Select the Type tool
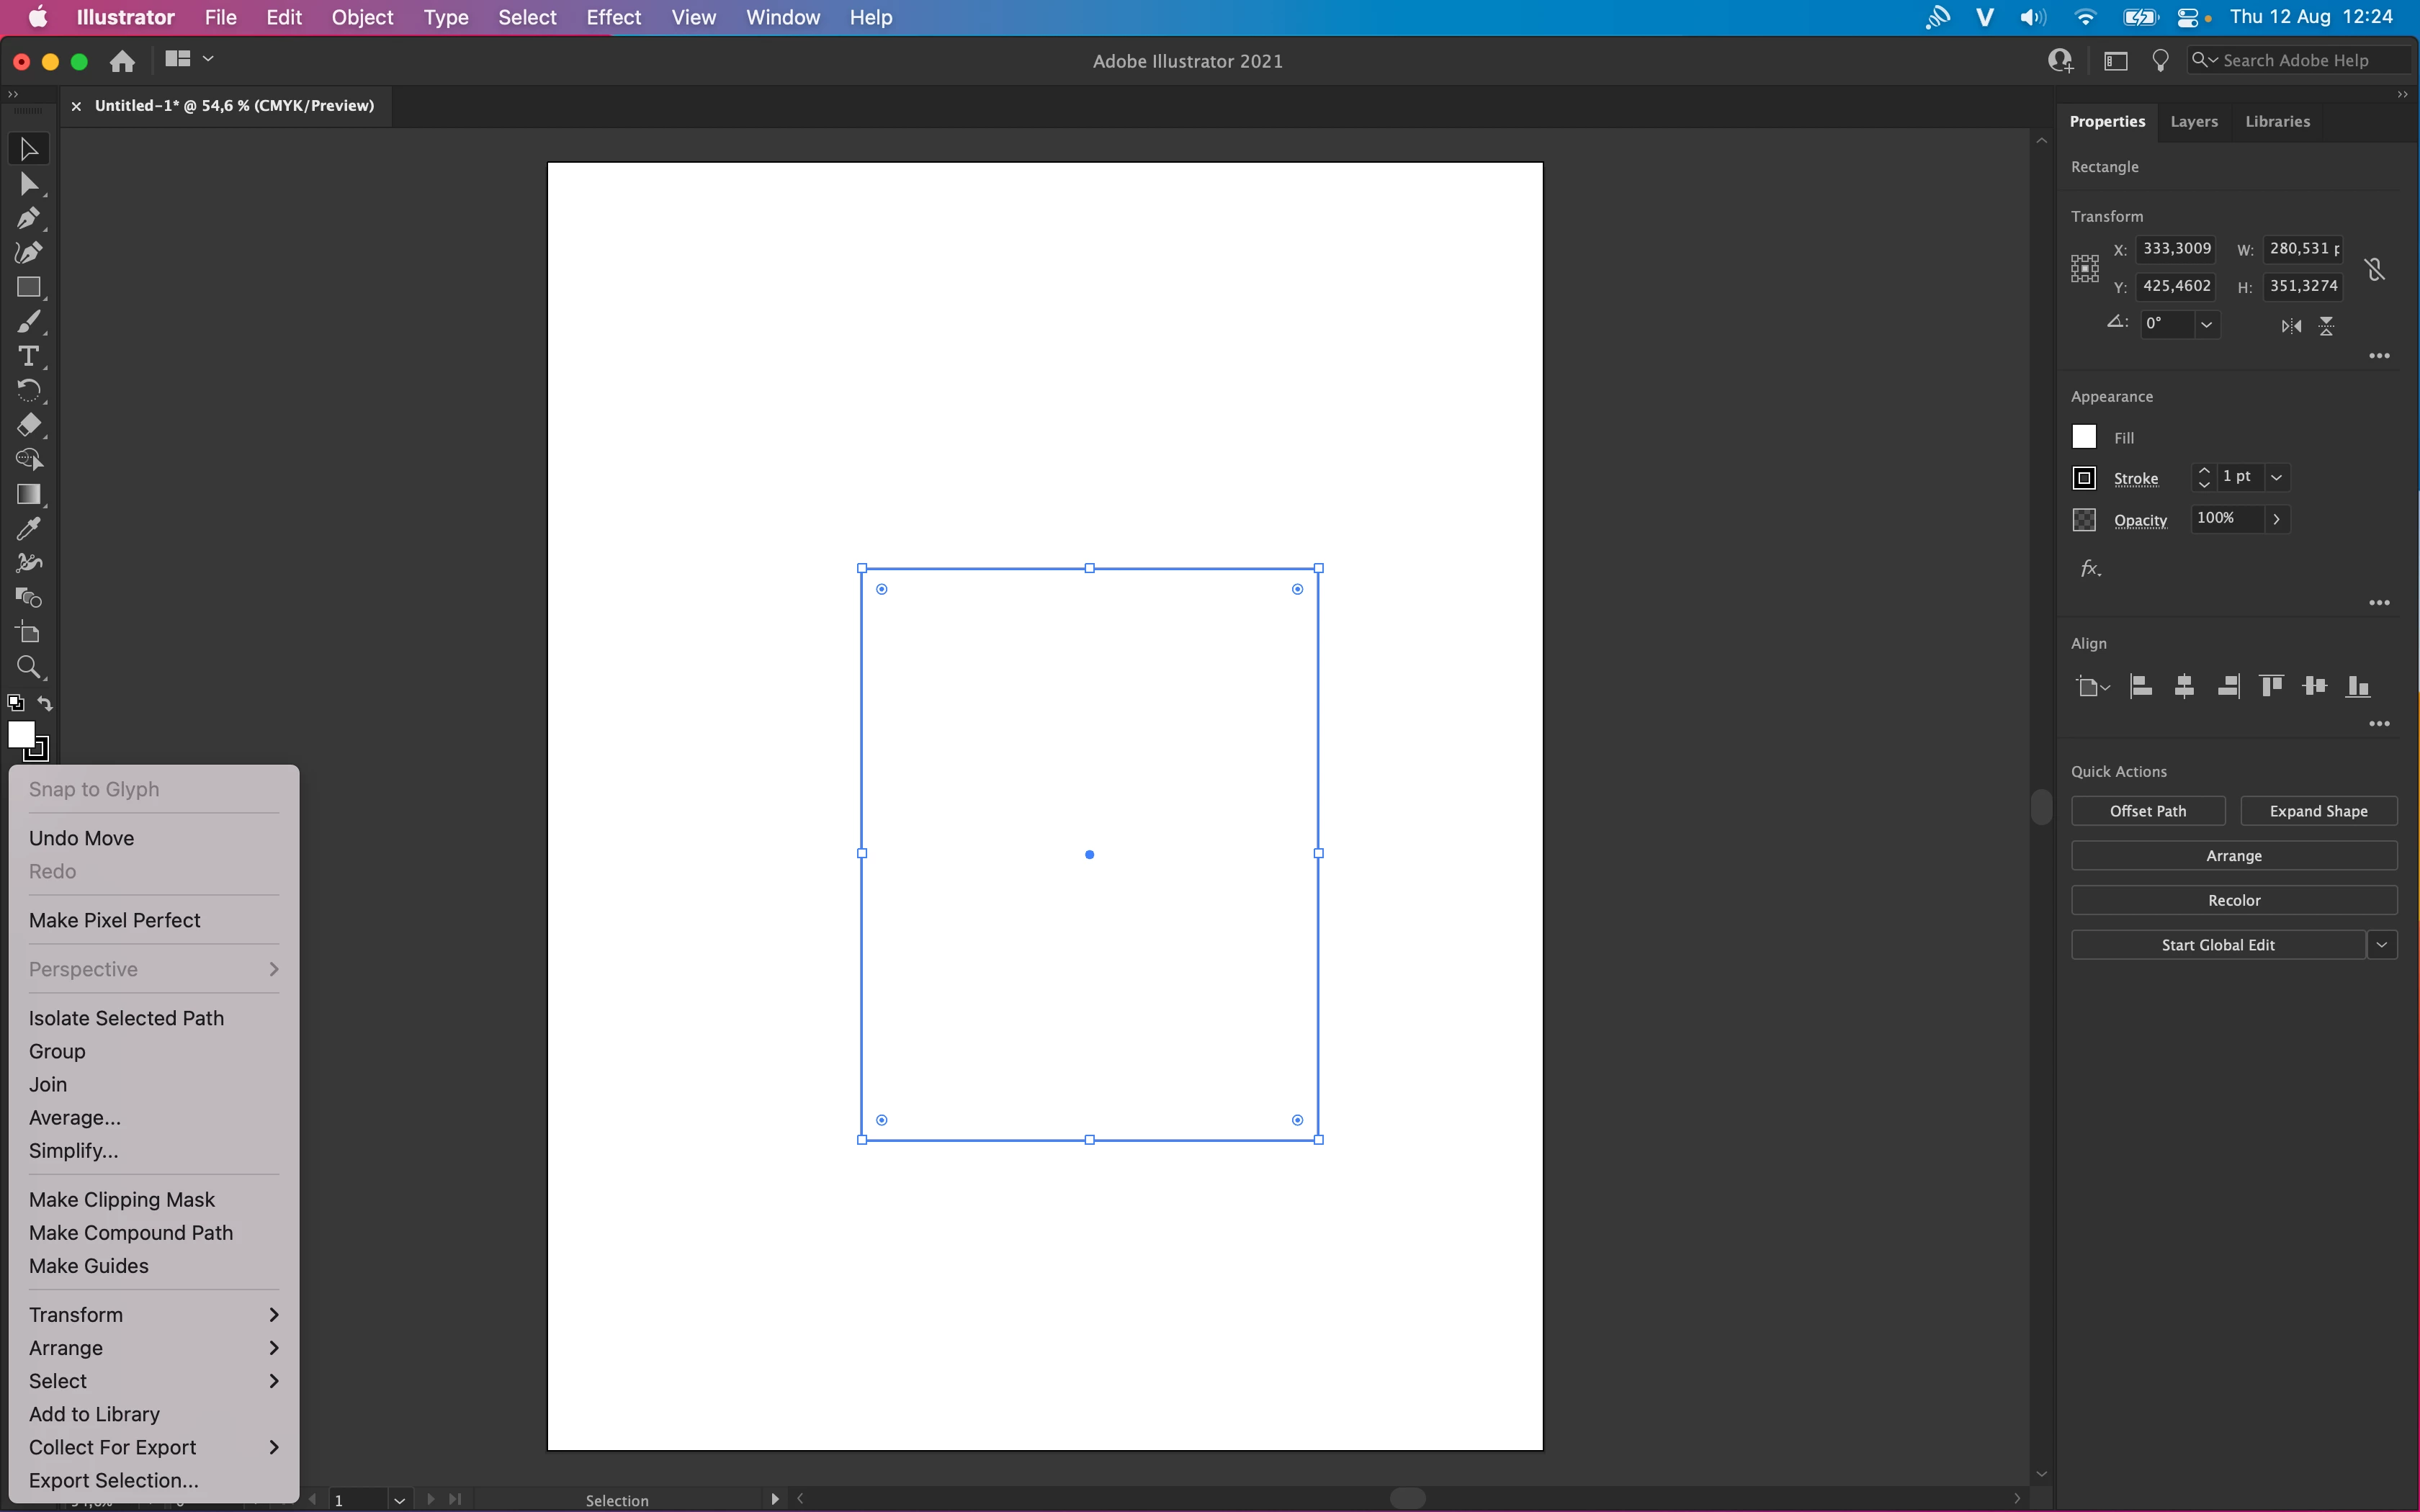 [28, 356]
